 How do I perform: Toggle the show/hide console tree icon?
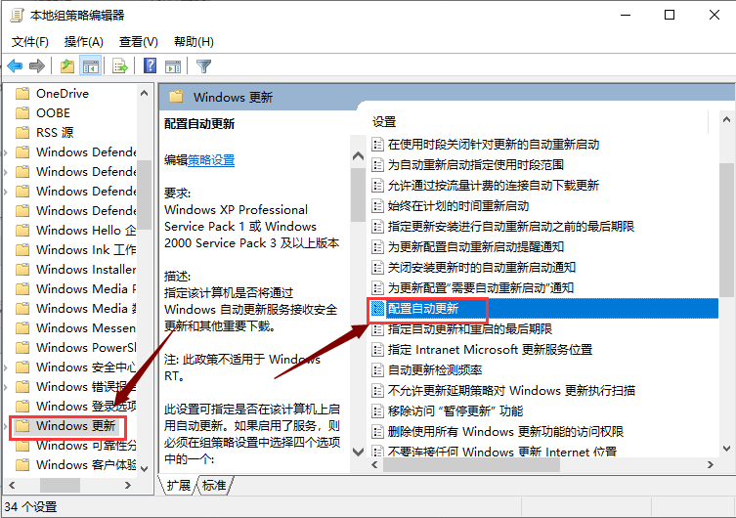tap(90, 66)
